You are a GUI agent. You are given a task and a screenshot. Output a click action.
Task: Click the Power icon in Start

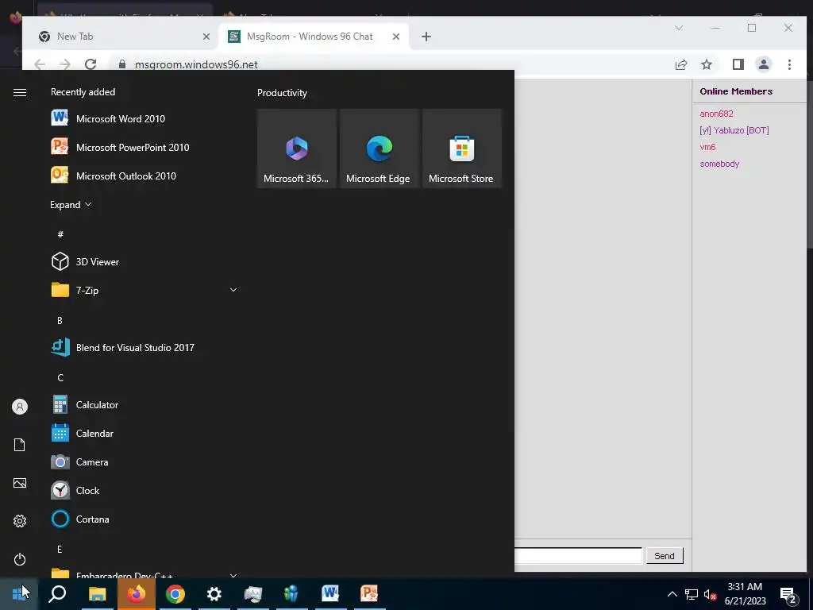pyautogui.click(x=20, y=559)
